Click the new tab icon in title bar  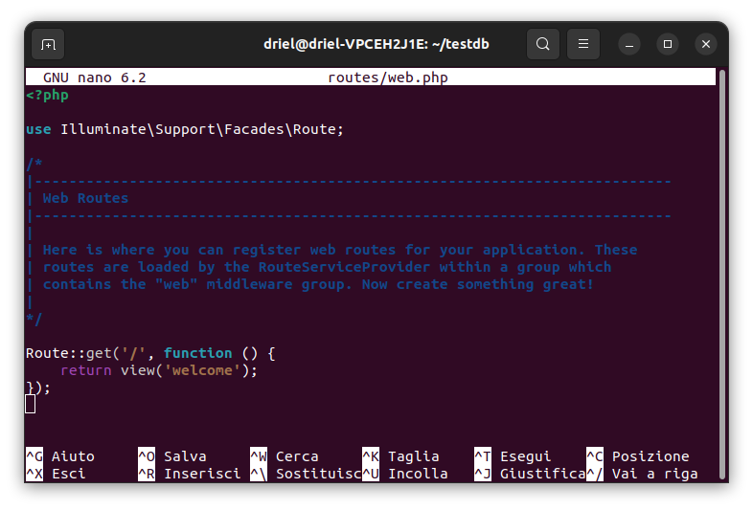click(48, 44)
